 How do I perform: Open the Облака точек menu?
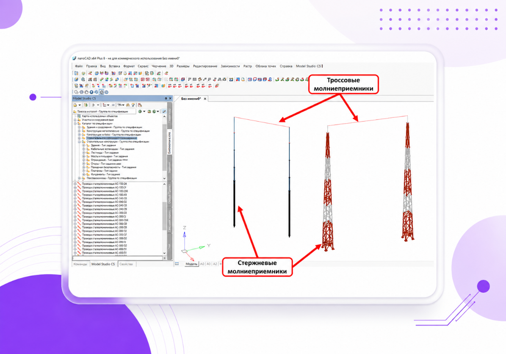[265, 66]
